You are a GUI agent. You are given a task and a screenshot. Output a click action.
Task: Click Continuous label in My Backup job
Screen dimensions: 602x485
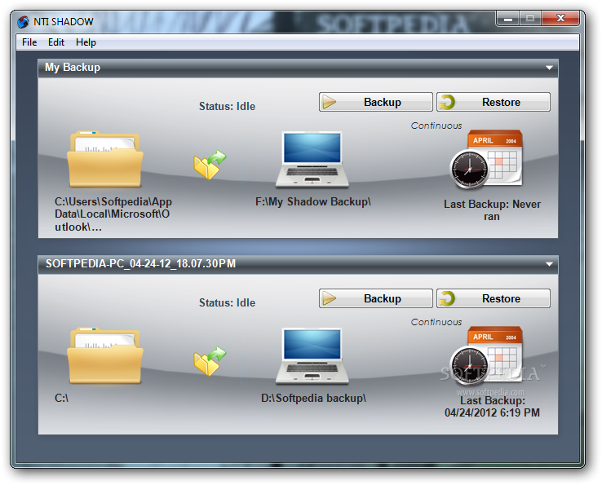click(436, 126)
